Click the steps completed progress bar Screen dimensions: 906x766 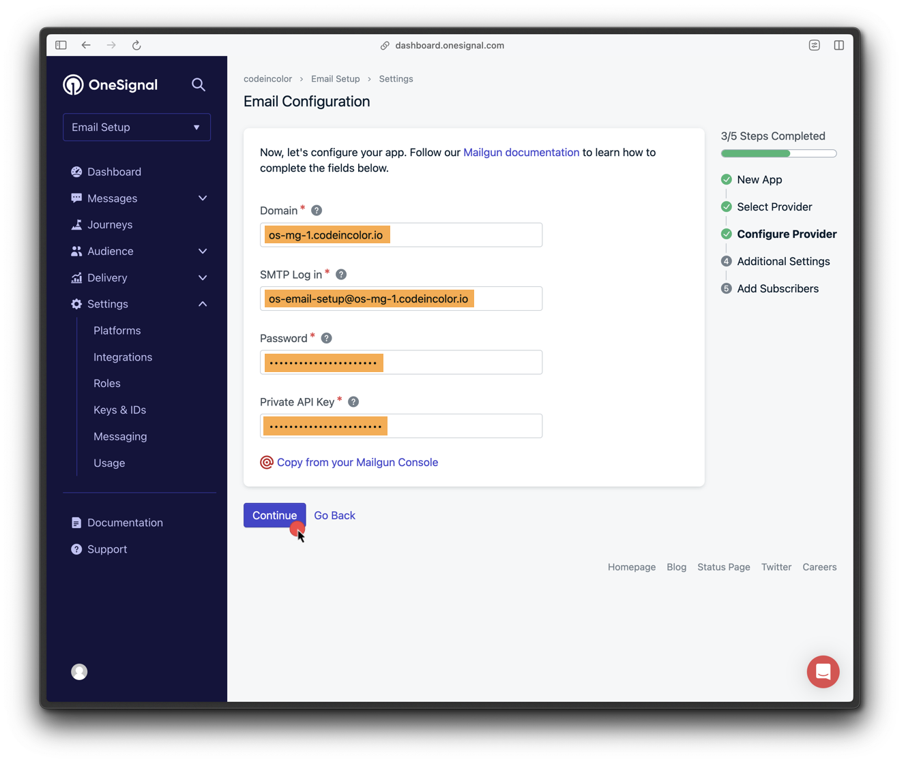pyautogui.click(x=778, y=153)
